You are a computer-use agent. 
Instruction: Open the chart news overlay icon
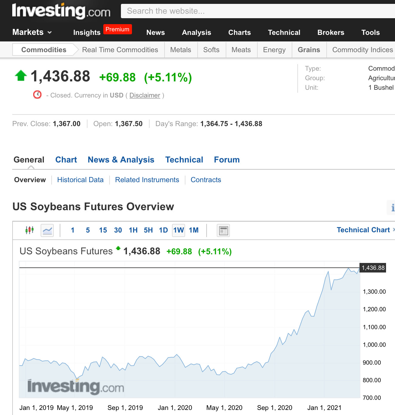[223, 230]
